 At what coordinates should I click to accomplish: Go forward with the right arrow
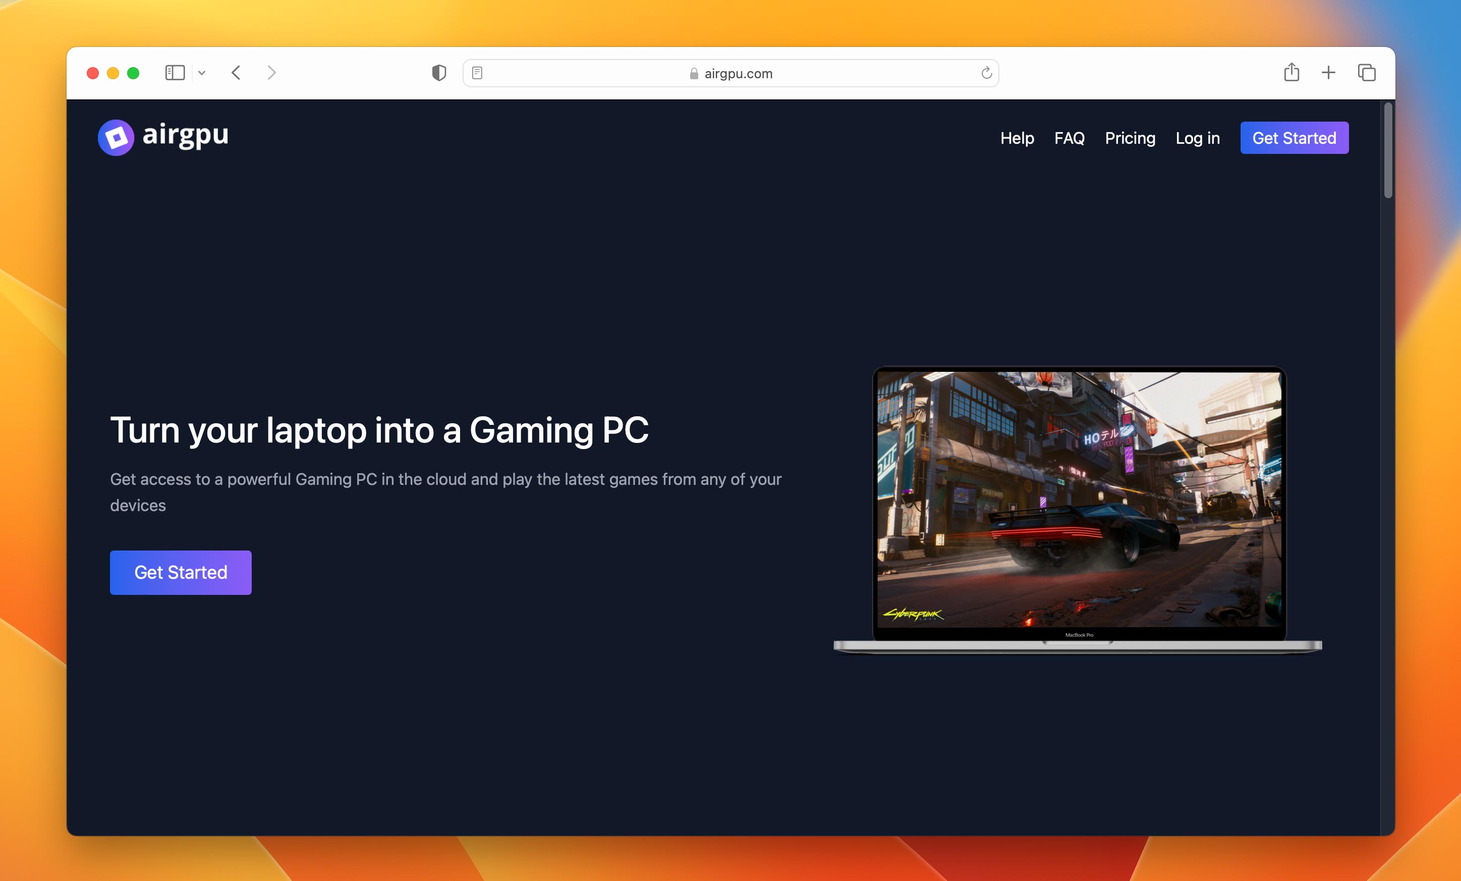coord(271,73)
